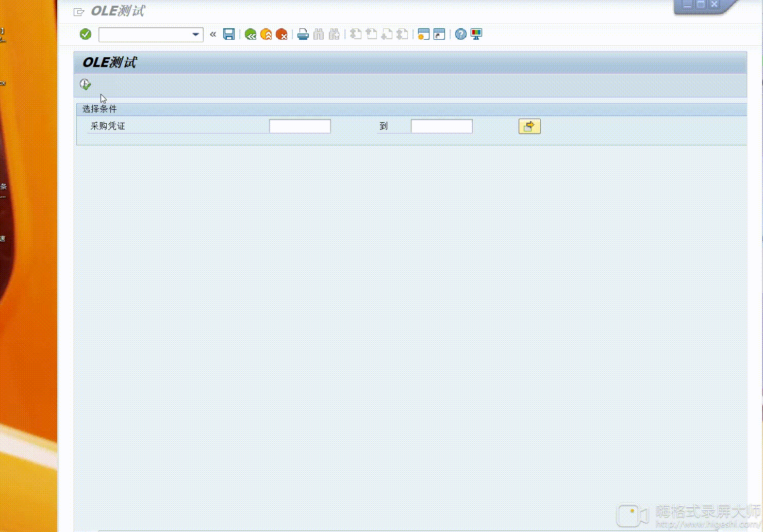This screenshot has height=532, width=763.
Task: Click the Exit (yellow arrow) icon
Action: click(x=266, y=34)
